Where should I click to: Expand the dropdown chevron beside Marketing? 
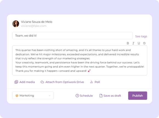point(50,95)
